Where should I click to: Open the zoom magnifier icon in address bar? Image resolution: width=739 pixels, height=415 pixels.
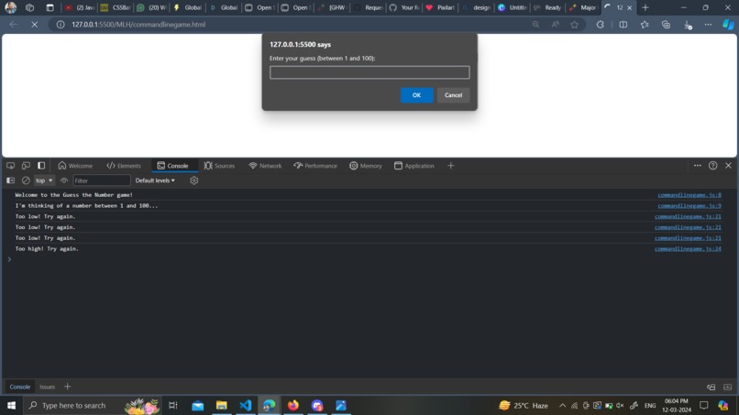click(x=535, y=25)
